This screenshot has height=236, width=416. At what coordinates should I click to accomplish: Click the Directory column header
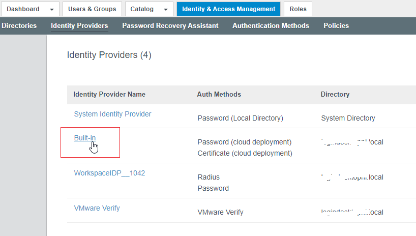[335, 94]
